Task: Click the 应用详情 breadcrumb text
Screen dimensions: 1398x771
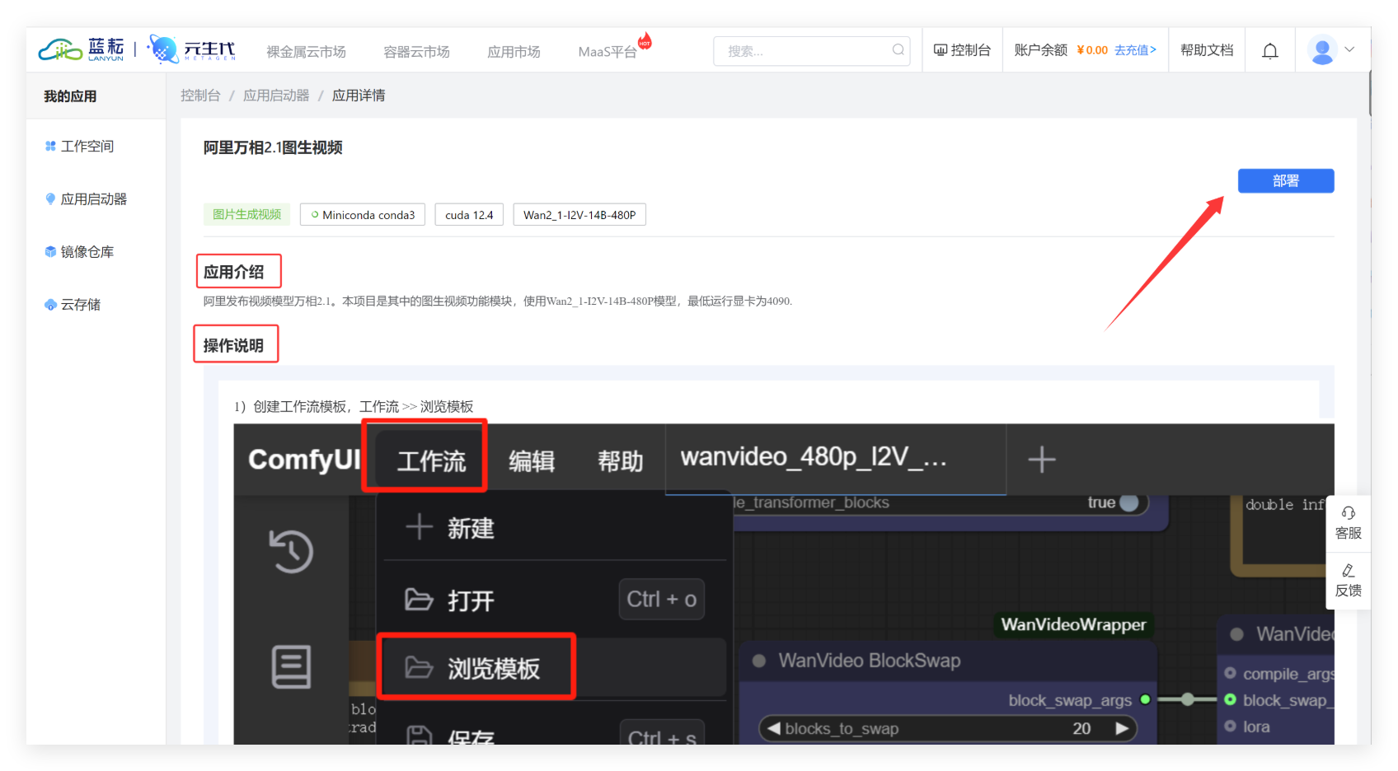Action: coord(359,96)
